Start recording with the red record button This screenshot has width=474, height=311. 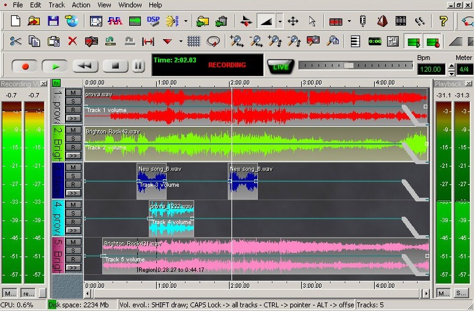pyautogui.click(x=24, y=67)
